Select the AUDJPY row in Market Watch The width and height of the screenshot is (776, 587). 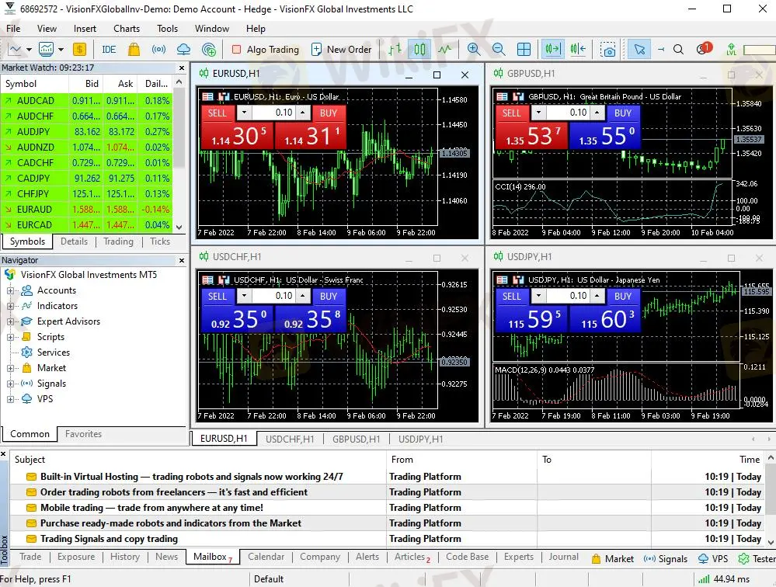pos(86,132)
